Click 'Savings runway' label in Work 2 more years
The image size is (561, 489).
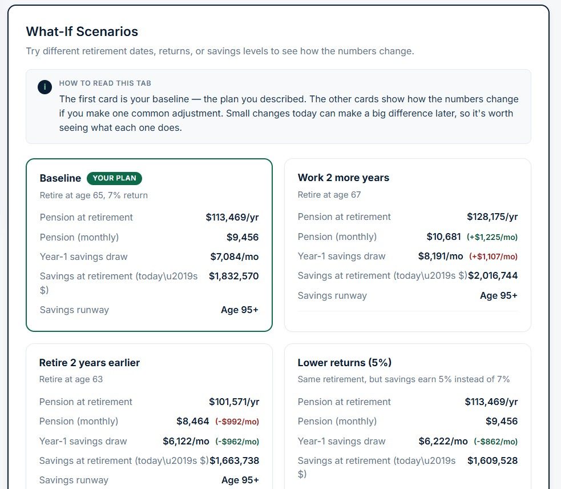pyautogui.click(x=332, y=295)
